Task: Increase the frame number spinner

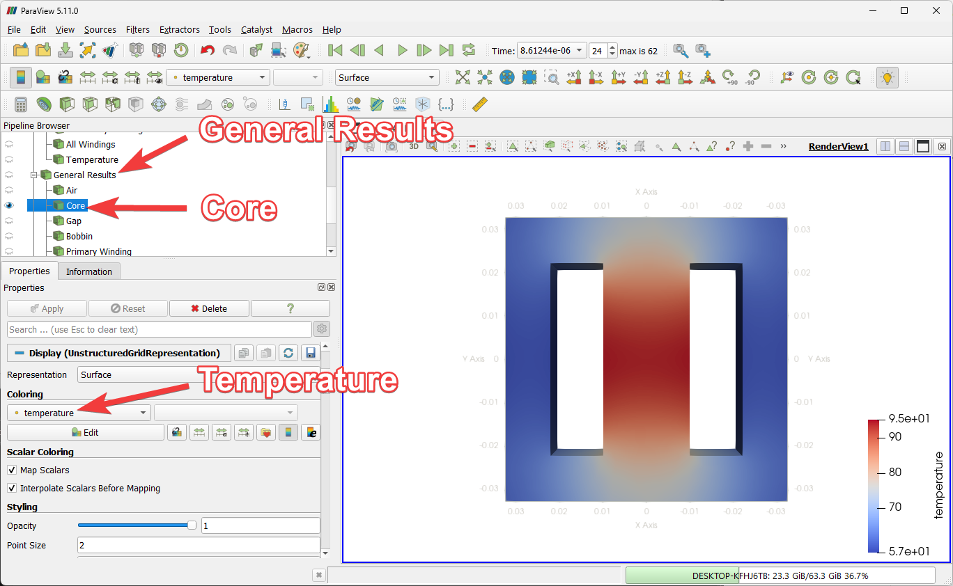Action: tap(612, 47)
